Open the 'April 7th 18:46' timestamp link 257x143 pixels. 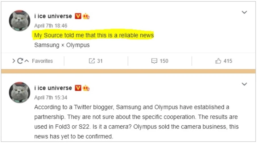click(51, 26)
